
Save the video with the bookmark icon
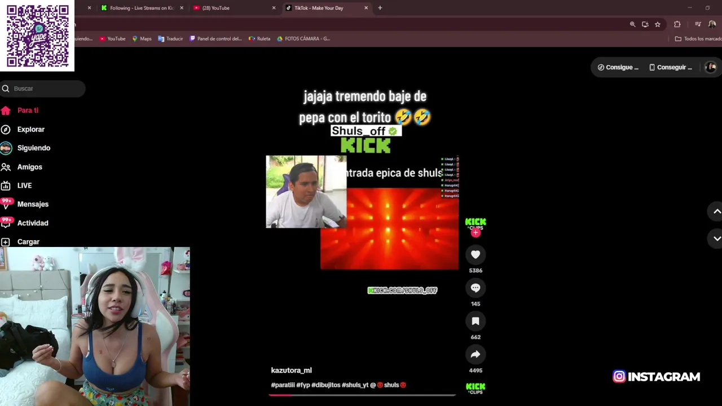point(476,321)
